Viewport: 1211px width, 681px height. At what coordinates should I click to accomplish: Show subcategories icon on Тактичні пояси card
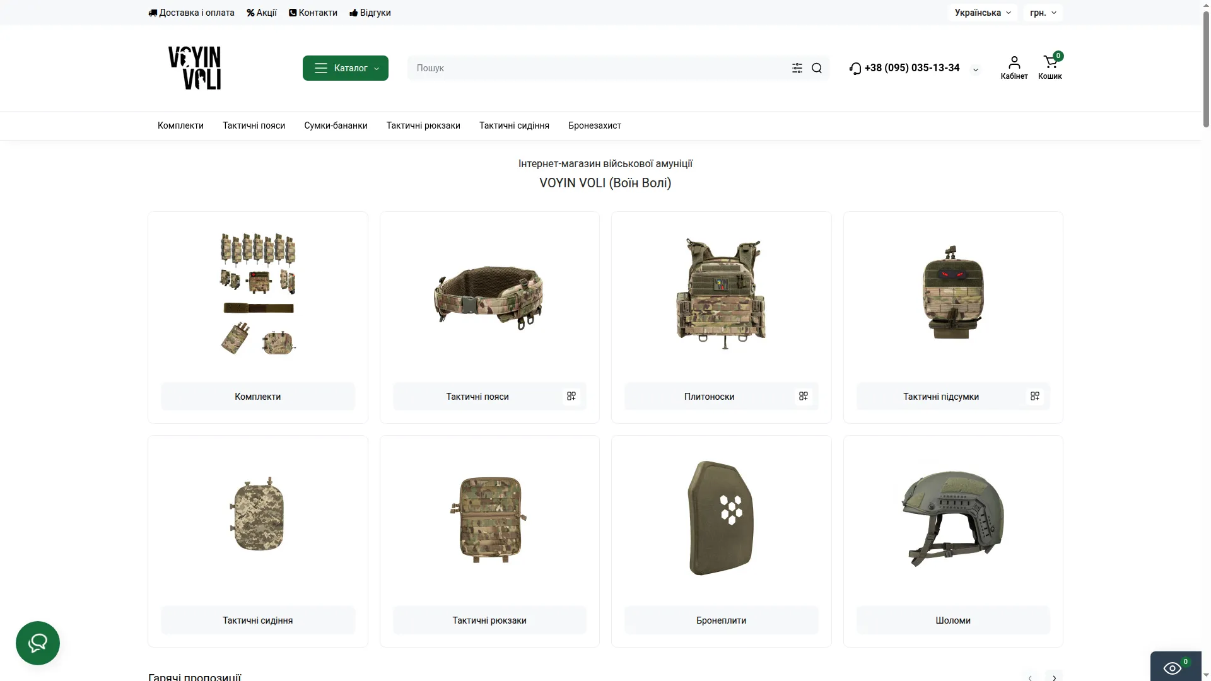point(571,396)
